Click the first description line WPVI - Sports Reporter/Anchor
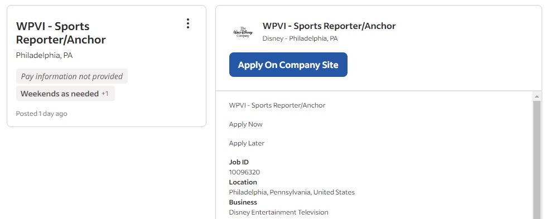The image size is (545, 219). point(277,105)
